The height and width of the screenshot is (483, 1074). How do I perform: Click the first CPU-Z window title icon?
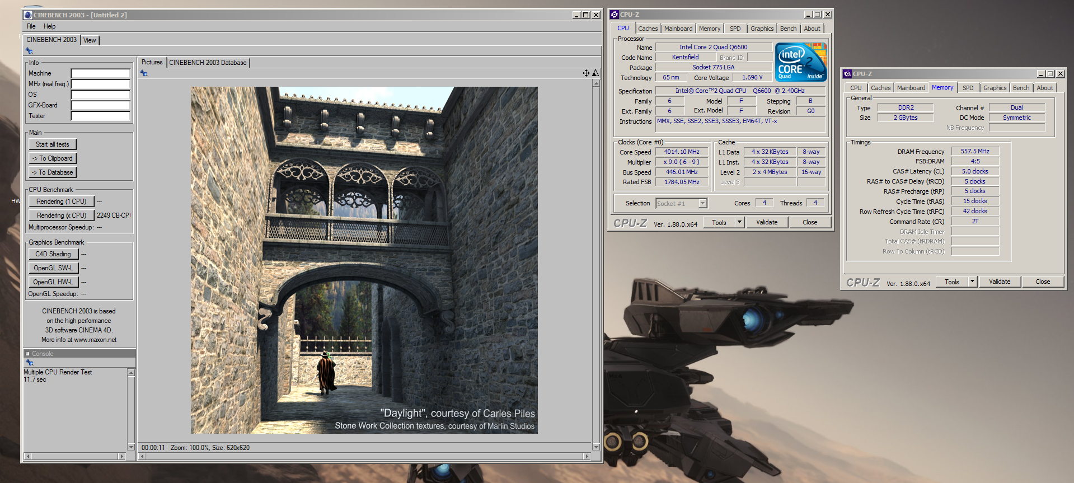tap(615, 15)
